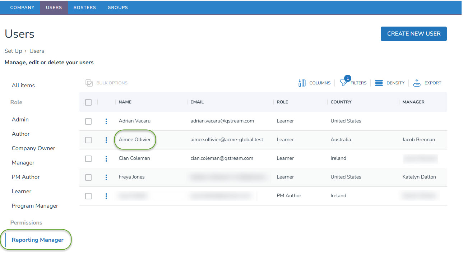Sort by the Email column header
The height and width of the screenshot is (259, 463).
pyautogui.click(x=197, y=102)
